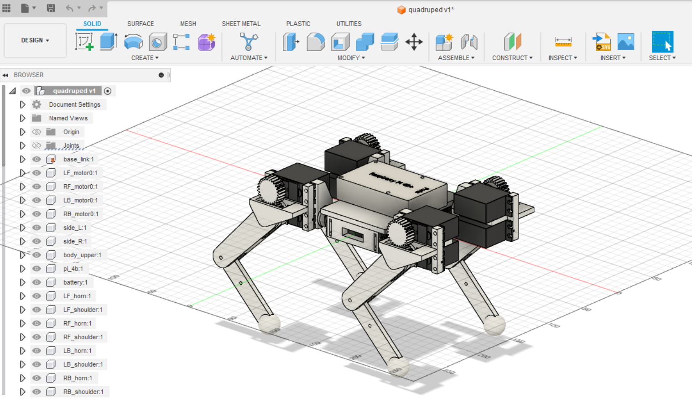Select the RF_horn:1 tree item
The width and height of the screenshot is (692, 405).
[x=78, y=323]
